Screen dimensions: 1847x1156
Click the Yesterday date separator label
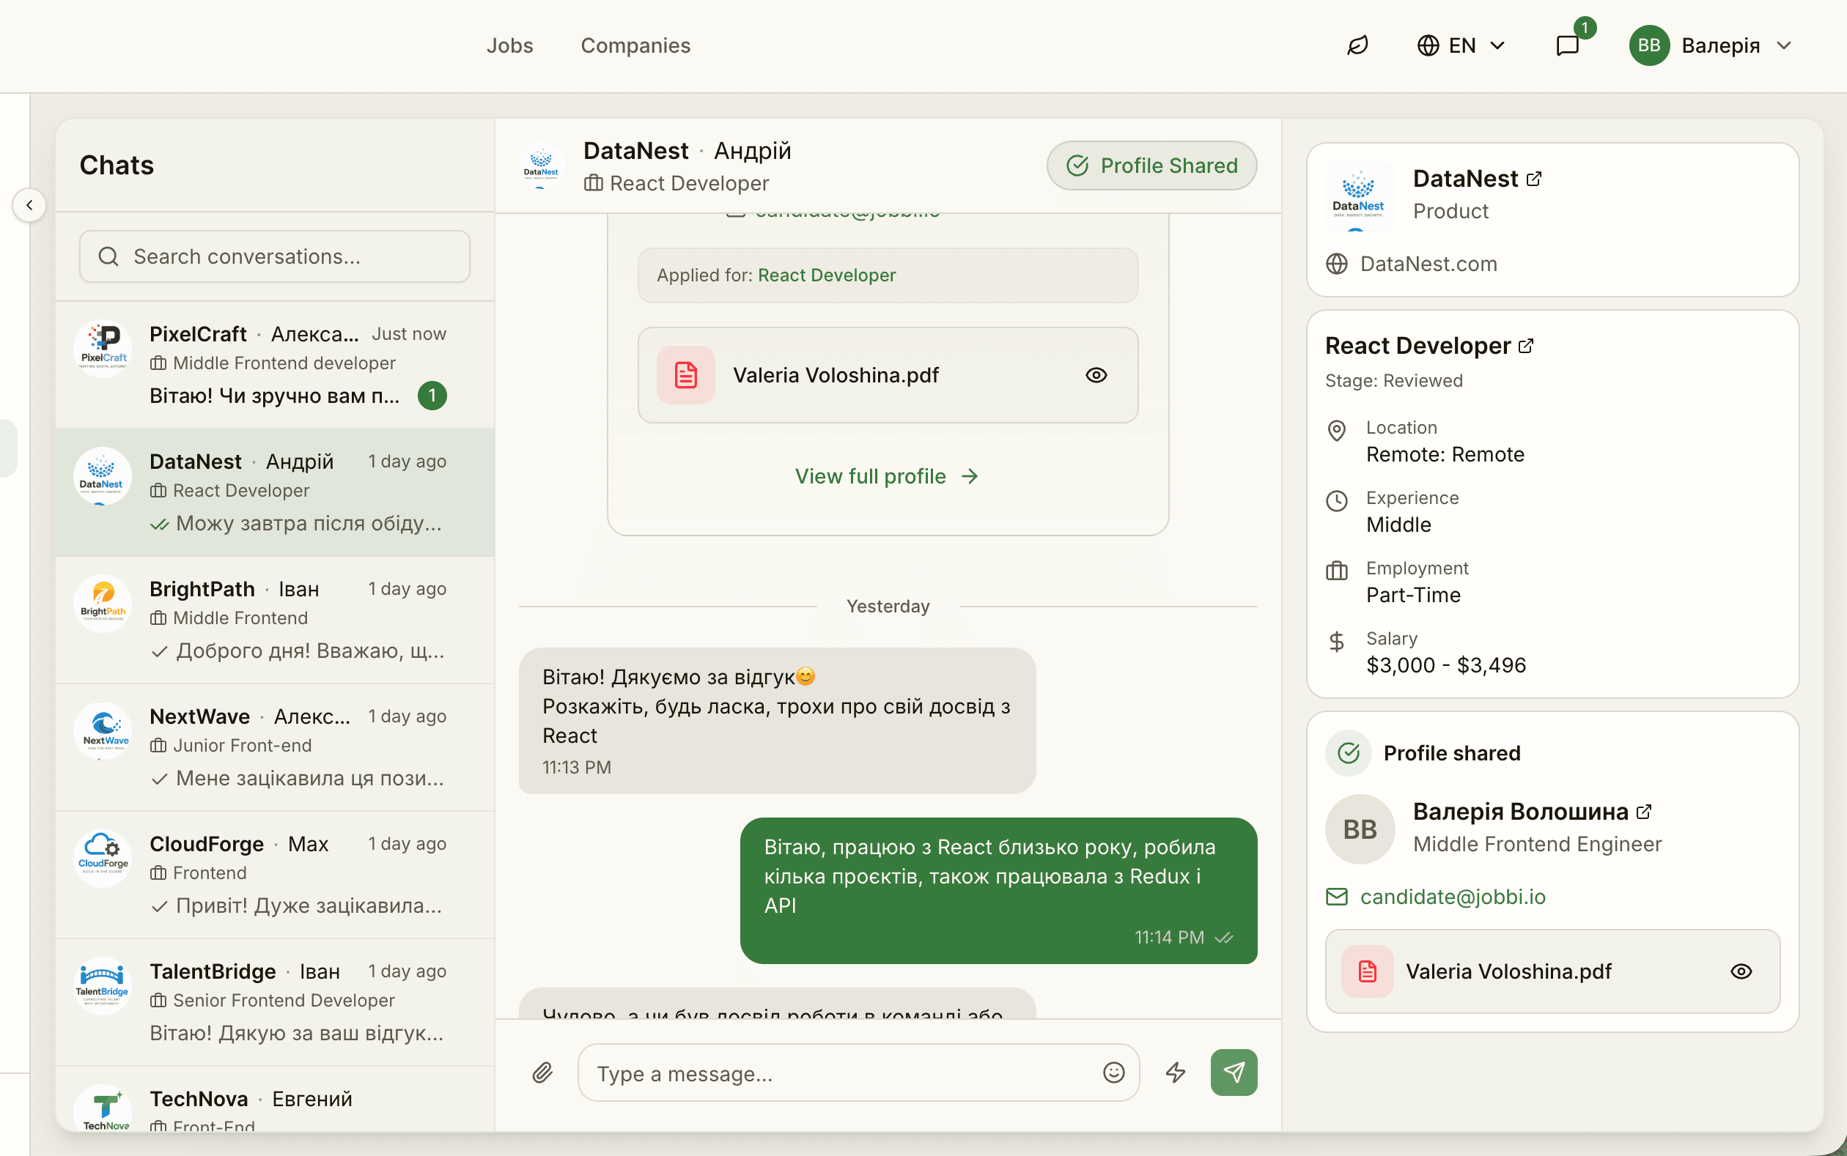tap(887, 607)
